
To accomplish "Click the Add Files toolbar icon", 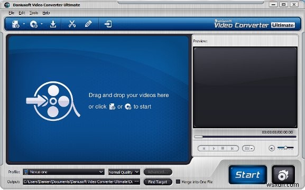I will (x=15, y=24).
